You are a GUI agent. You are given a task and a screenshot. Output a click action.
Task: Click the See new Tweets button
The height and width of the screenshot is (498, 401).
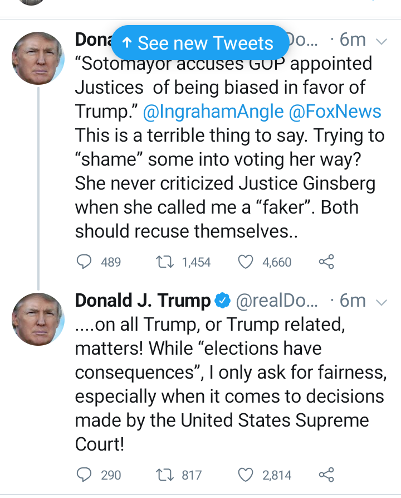coord(199,43)
